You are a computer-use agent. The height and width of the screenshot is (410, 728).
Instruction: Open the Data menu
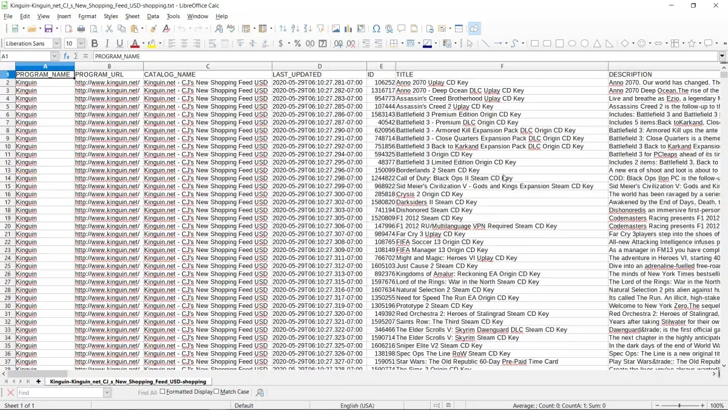[153, 16]
